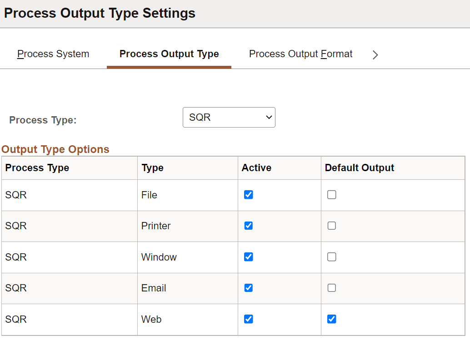Click the Active column header
This screenshot has height=340, width=470.
(x=256, y=168)
